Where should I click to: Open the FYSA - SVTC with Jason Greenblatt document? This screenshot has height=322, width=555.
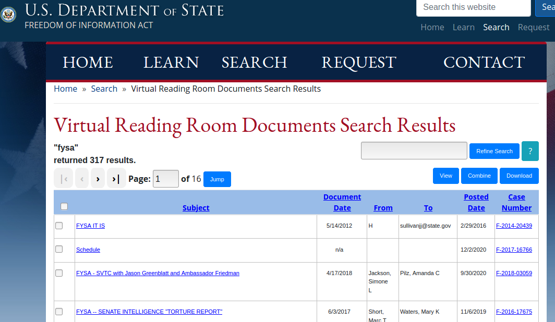pos(158,273)
